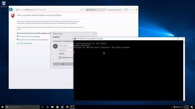Expand More information arrow in IE page
Viewport: 195px width, 109px height.
[18, 43]
